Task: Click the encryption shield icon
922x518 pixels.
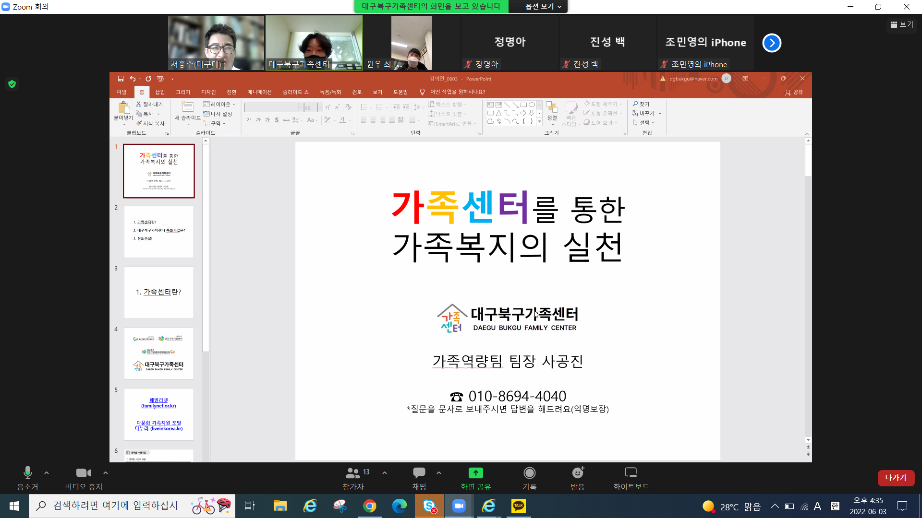Action: click(12, 84)
